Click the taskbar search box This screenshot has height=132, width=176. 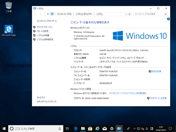[36, 129]
